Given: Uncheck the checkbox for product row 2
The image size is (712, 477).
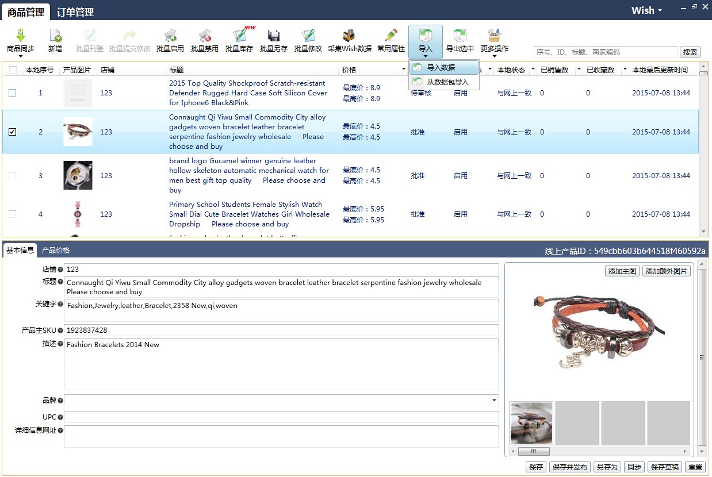Looking at the screenshot, I should [x=13, y=132].
